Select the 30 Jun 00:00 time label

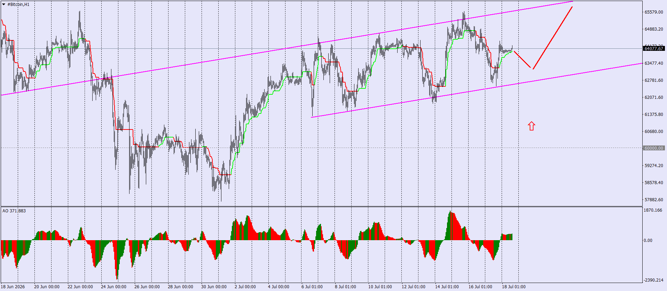[x=214, y=287]
